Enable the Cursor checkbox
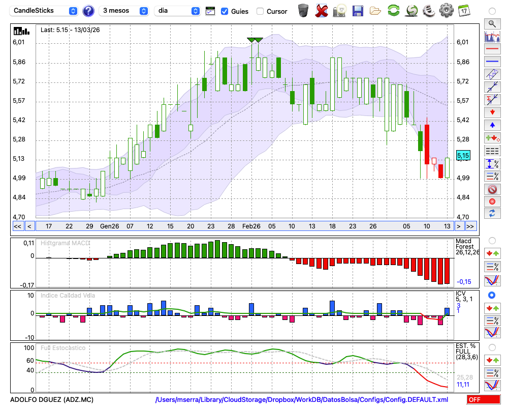This screenshot has height=407, width=508. (260, 11)
